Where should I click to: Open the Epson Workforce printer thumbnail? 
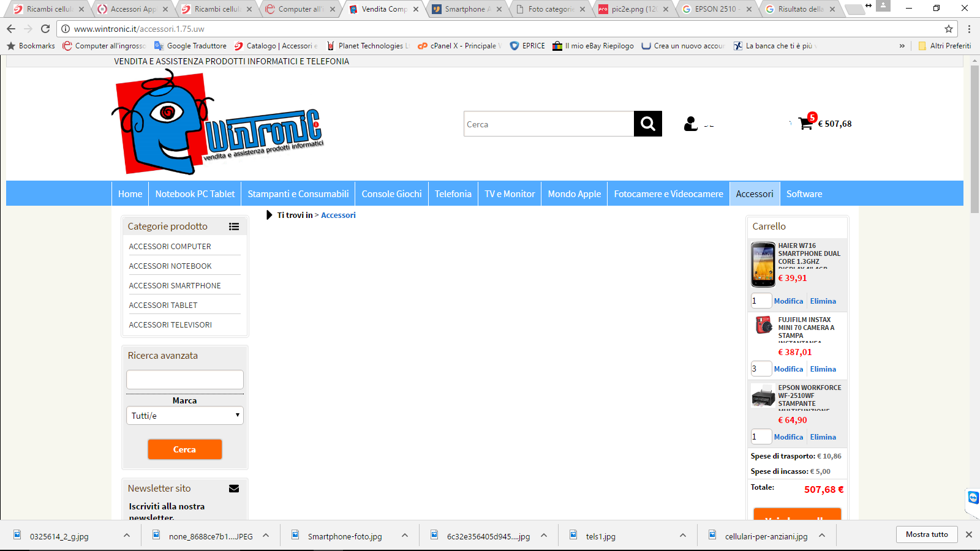coord(763,397)
